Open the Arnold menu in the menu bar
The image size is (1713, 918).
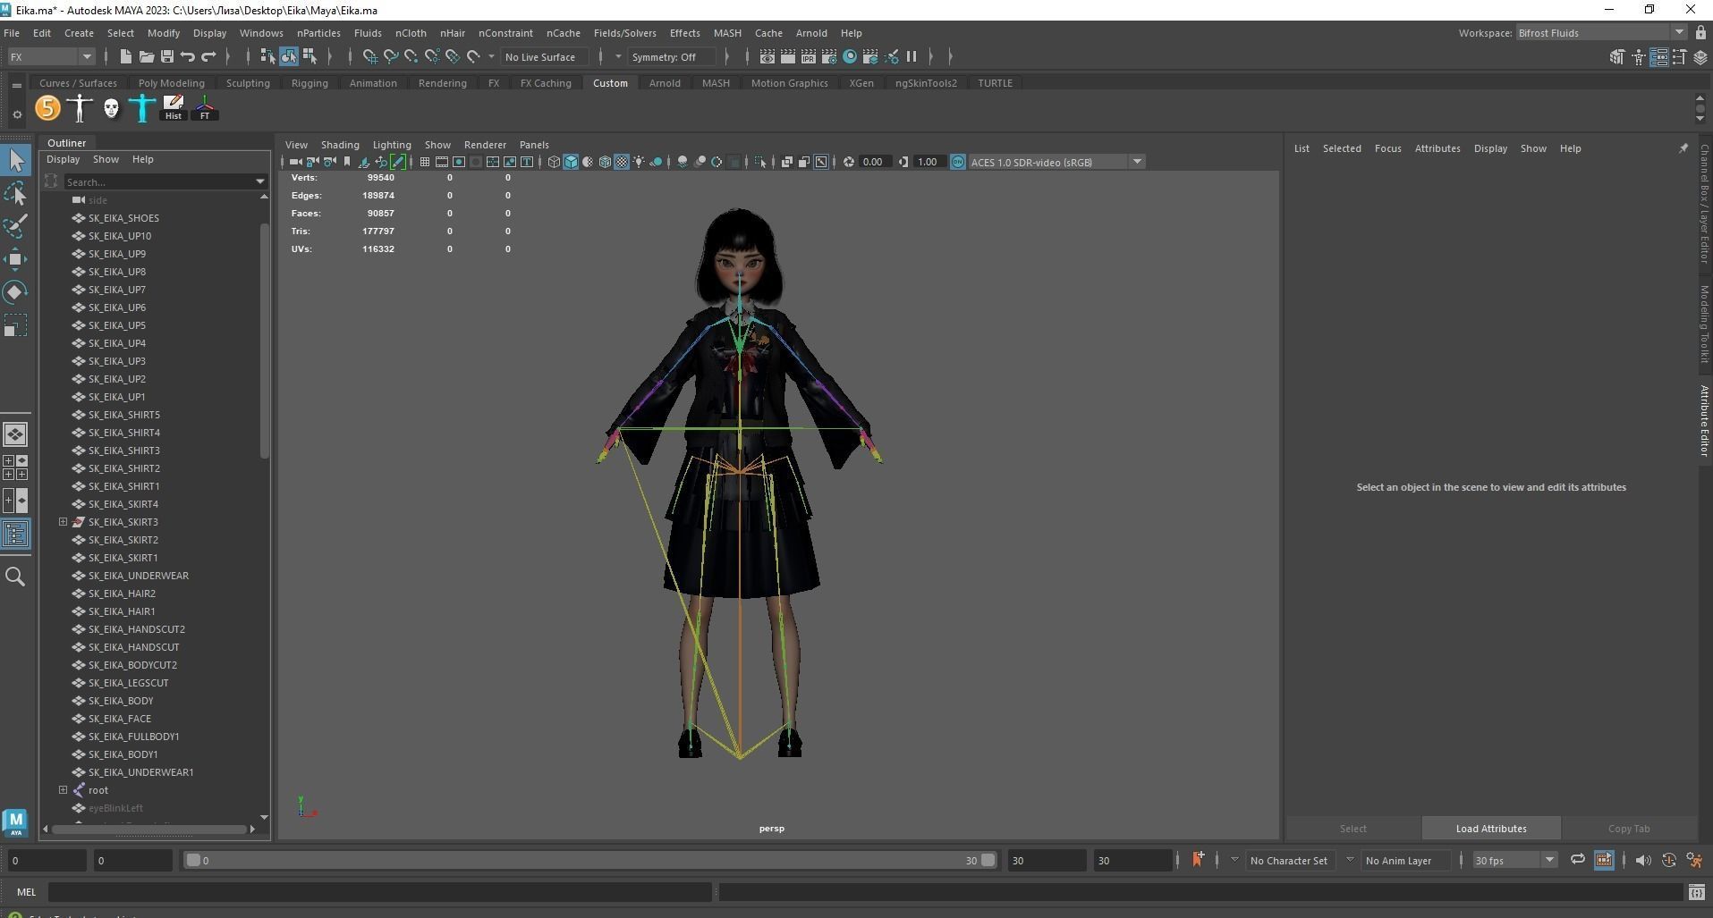tap(811, 32)
